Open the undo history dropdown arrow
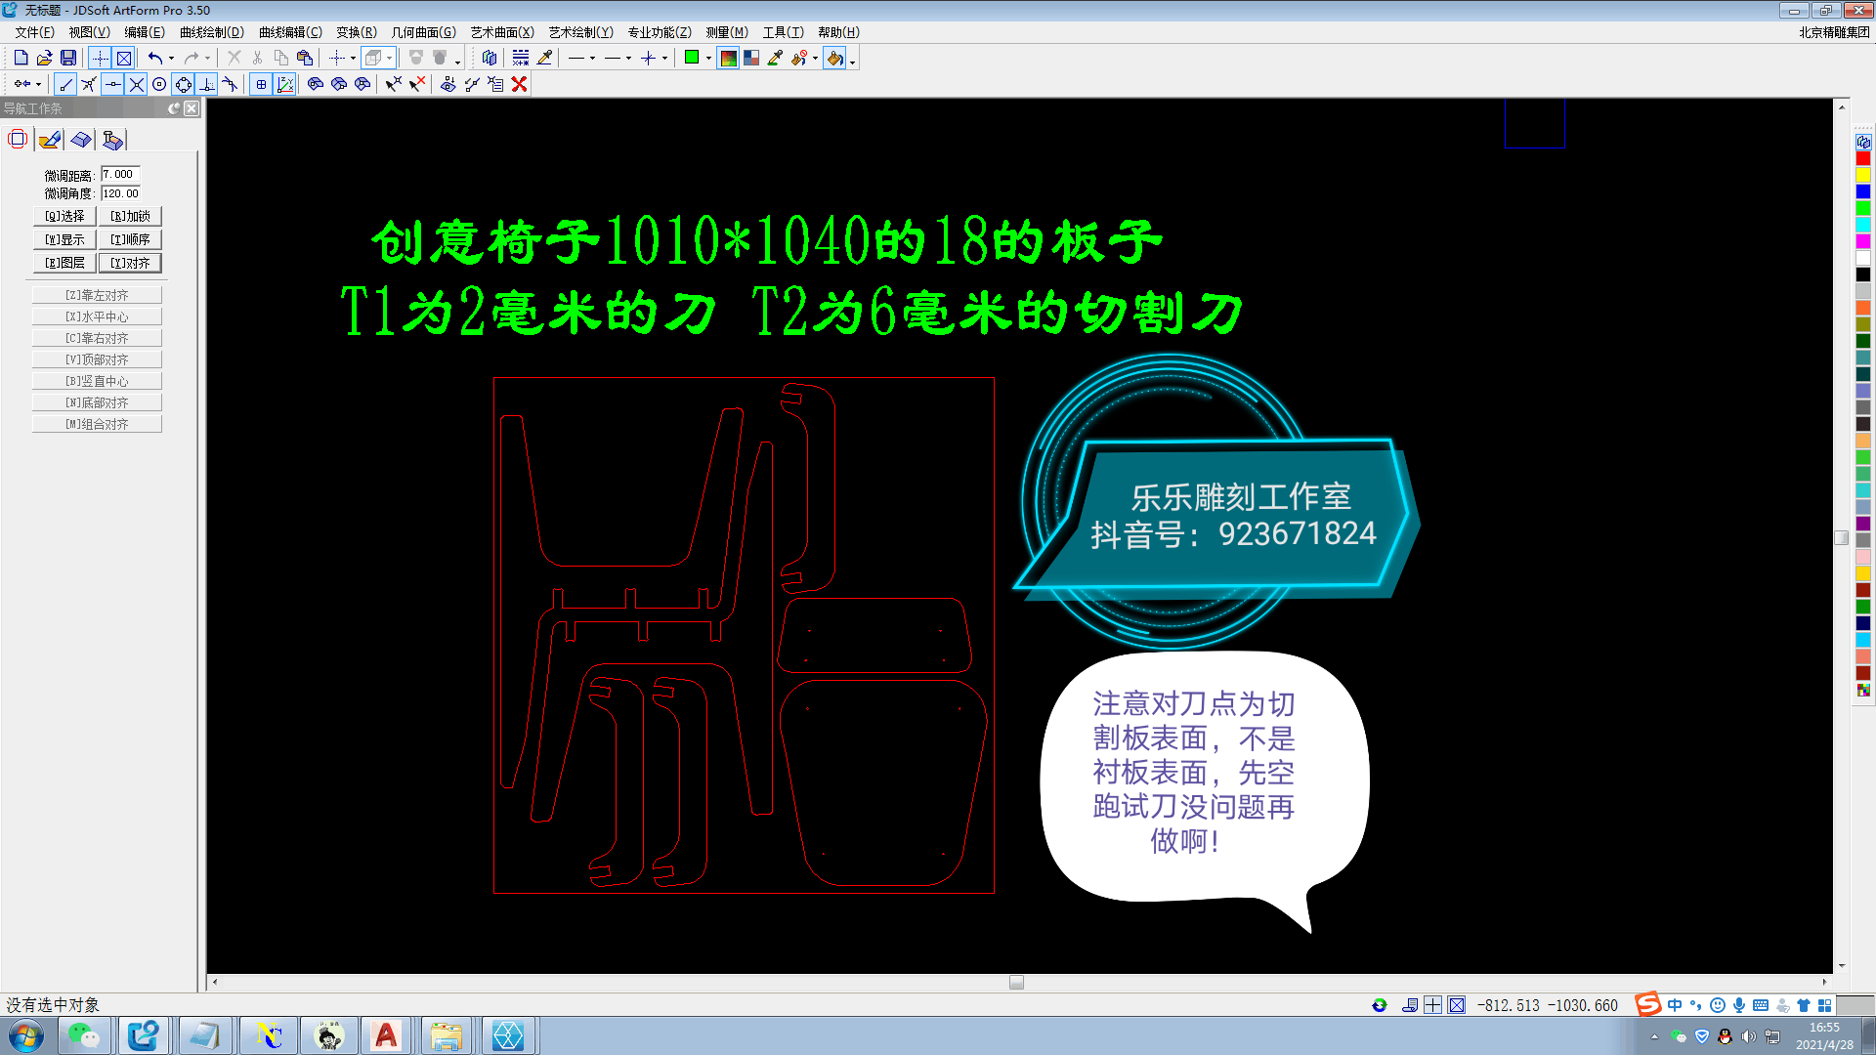 172,58
